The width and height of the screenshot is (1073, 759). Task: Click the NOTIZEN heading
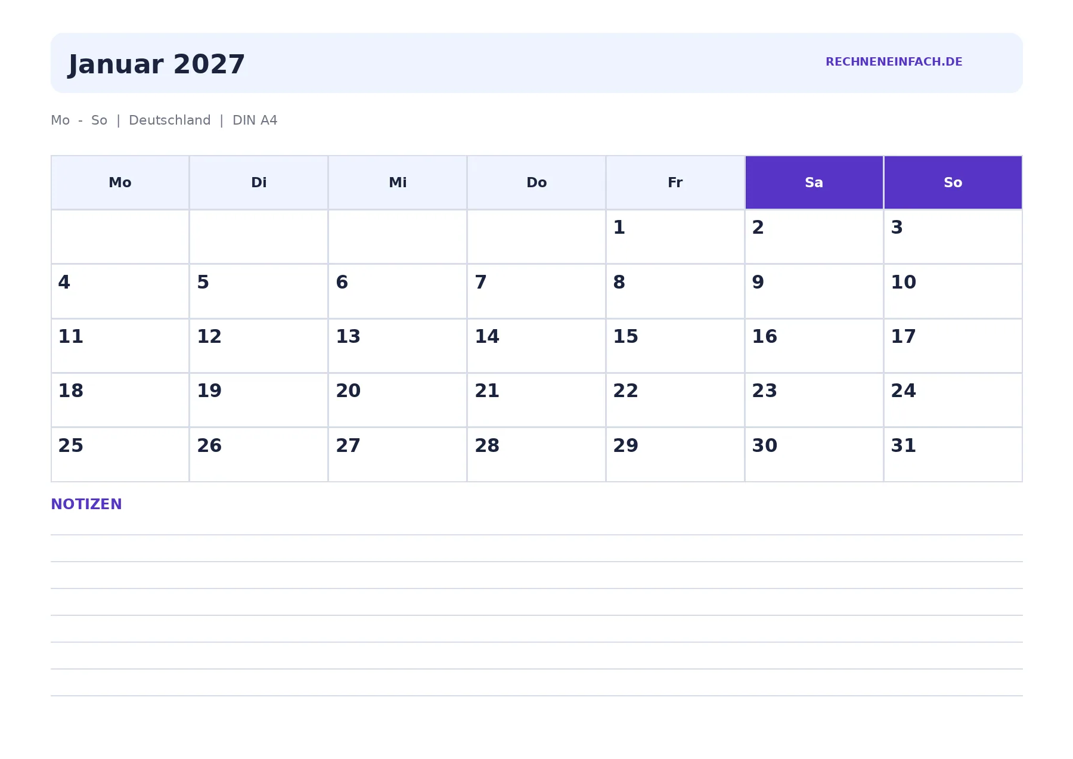[x=86, y=504]
